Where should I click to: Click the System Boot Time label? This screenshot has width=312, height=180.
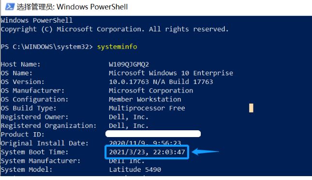click(x=35, y=152)
